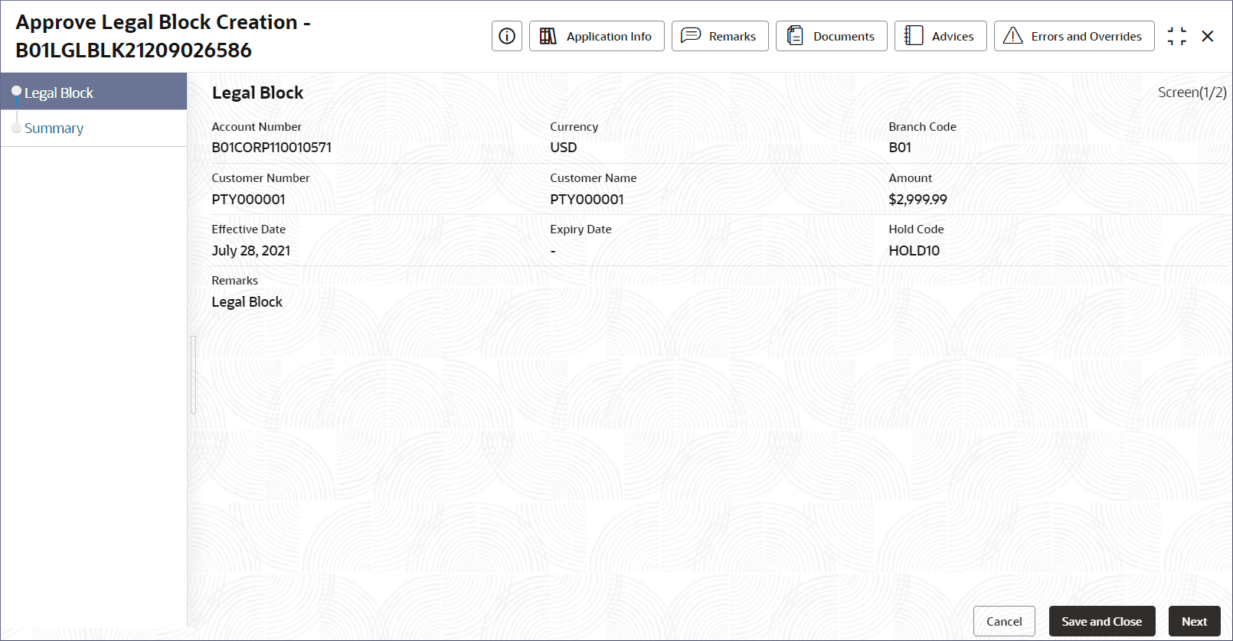Click the information circle icon
The image size is (1233, 641).
click(507, 36)
